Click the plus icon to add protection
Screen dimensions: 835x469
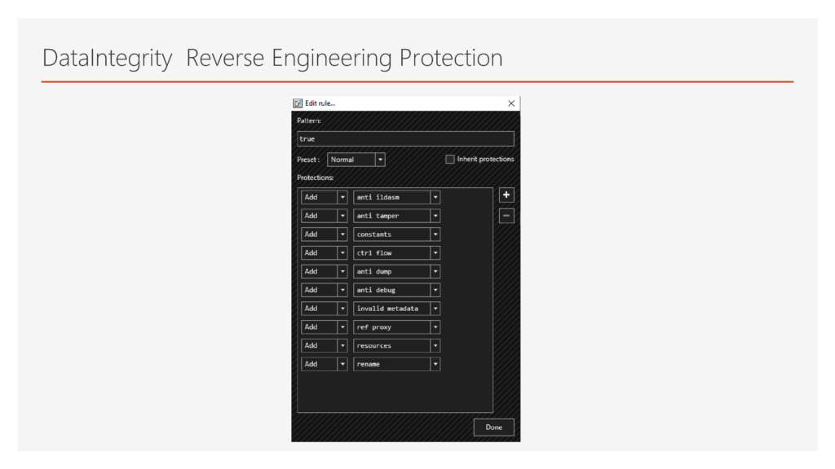click(x=506, y=195)
